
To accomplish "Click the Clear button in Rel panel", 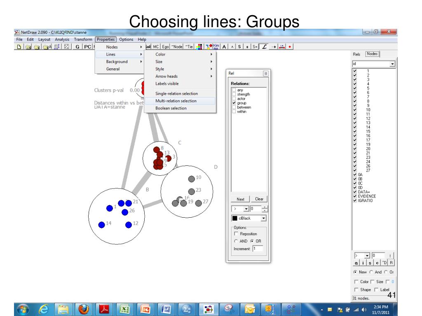I will click(x=259, y=199).
